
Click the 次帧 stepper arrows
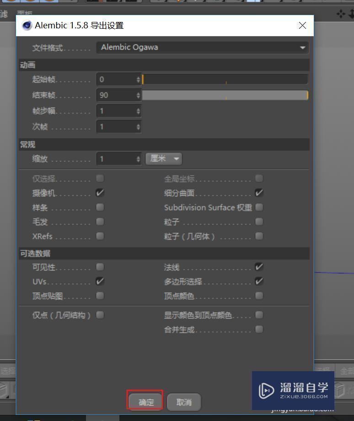138,127
